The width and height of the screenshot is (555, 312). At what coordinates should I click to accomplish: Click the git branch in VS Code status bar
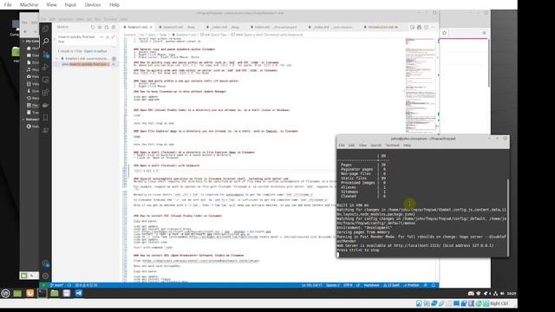[56, 285]
